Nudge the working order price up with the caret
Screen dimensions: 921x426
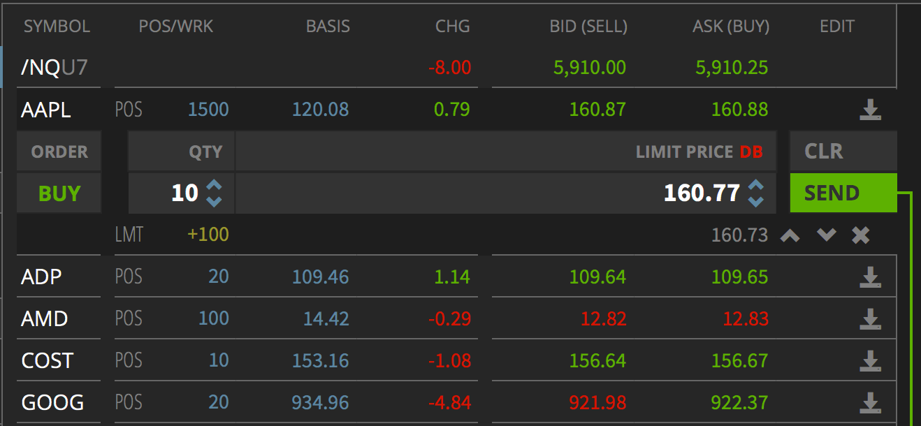[x=791, y=235]
